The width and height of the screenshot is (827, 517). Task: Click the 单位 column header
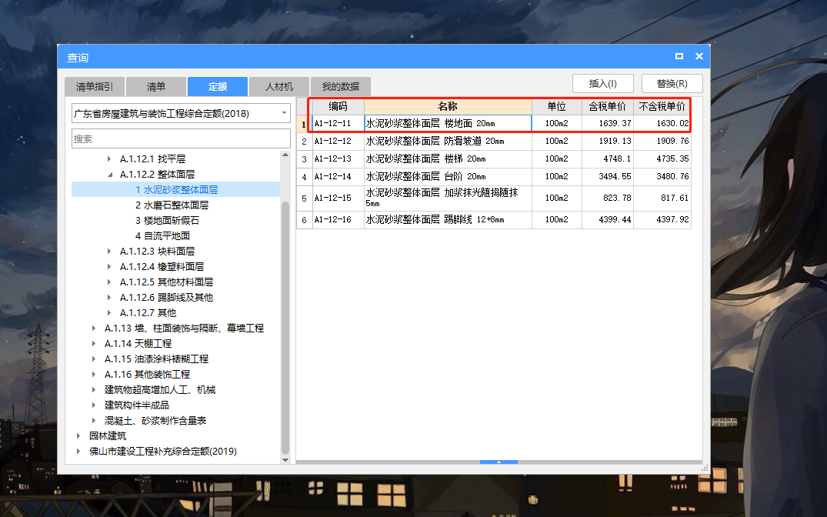[x=556, y=107]
